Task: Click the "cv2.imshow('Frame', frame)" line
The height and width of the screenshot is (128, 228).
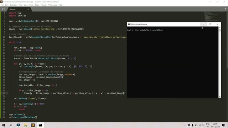Action: pos(30,98)
